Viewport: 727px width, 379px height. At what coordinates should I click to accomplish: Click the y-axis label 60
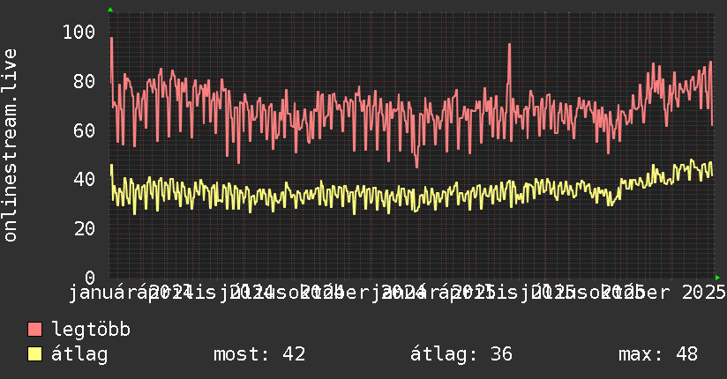click(85, 130)
